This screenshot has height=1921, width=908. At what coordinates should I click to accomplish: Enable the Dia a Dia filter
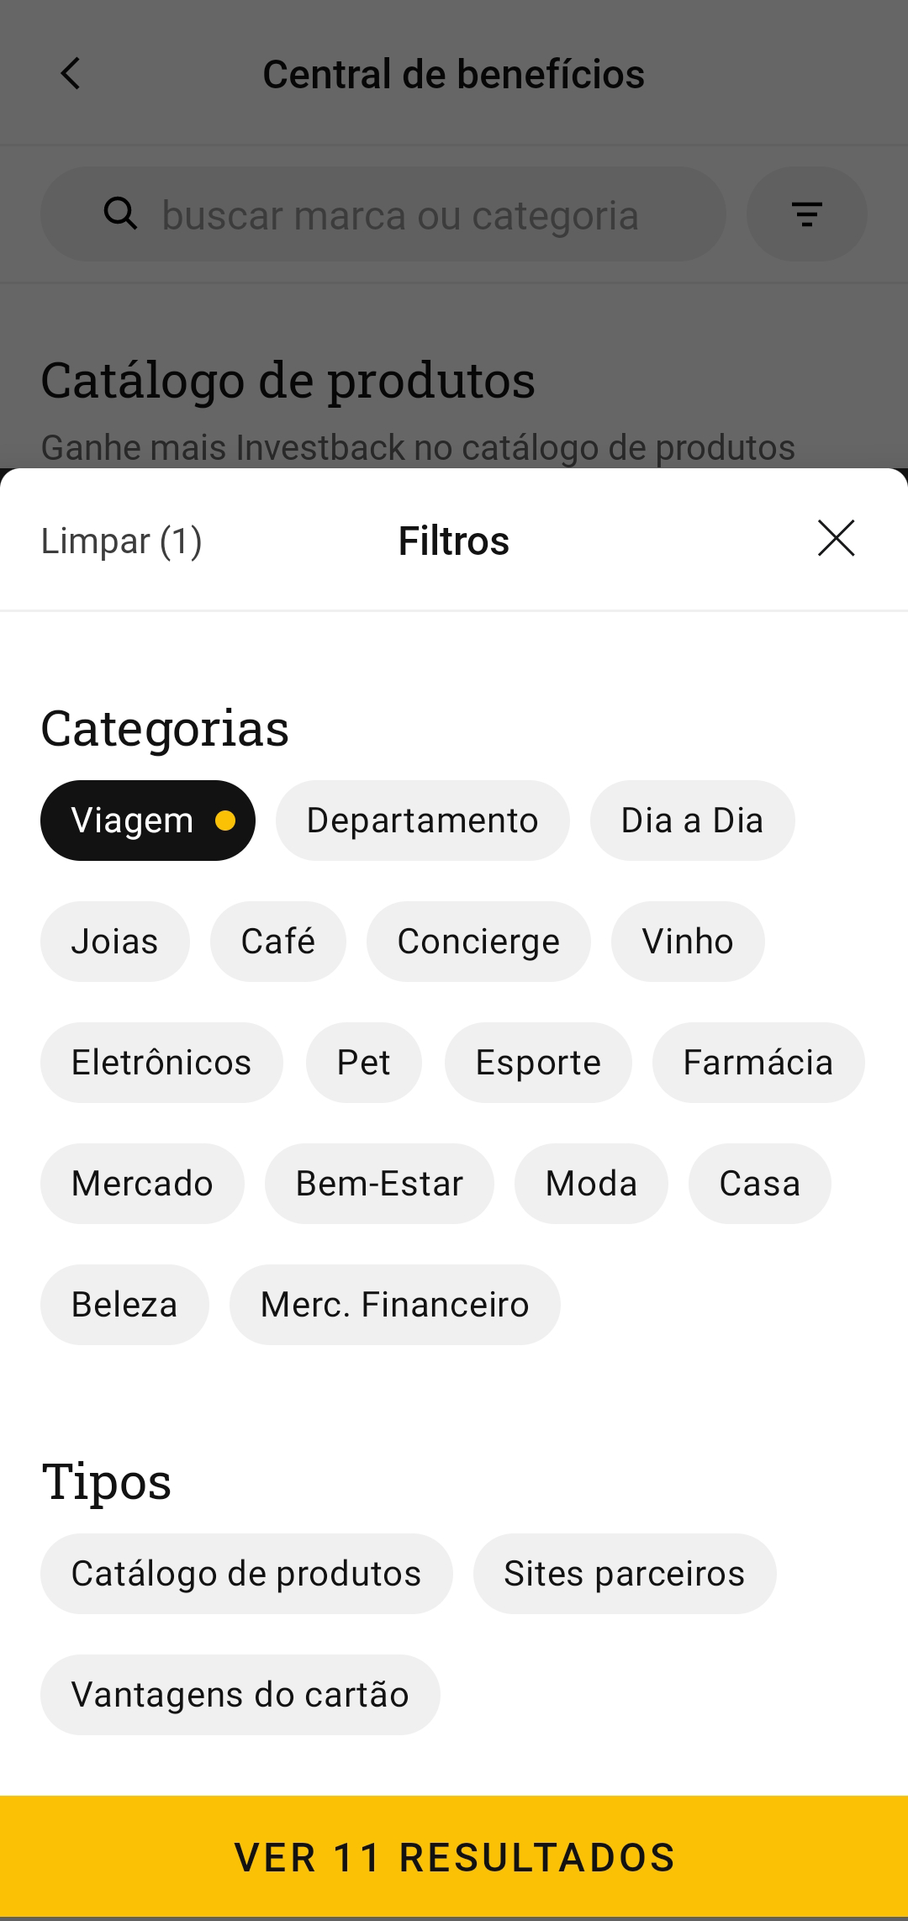pos(692,821)
